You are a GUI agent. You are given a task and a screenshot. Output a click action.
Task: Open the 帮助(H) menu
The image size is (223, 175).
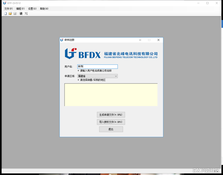pos(44,9)
